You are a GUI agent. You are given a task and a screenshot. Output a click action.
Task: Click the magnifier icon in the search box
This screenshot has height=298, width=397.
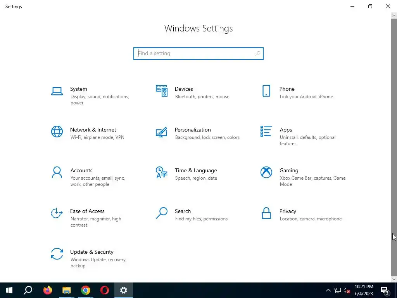pos(258,54)
